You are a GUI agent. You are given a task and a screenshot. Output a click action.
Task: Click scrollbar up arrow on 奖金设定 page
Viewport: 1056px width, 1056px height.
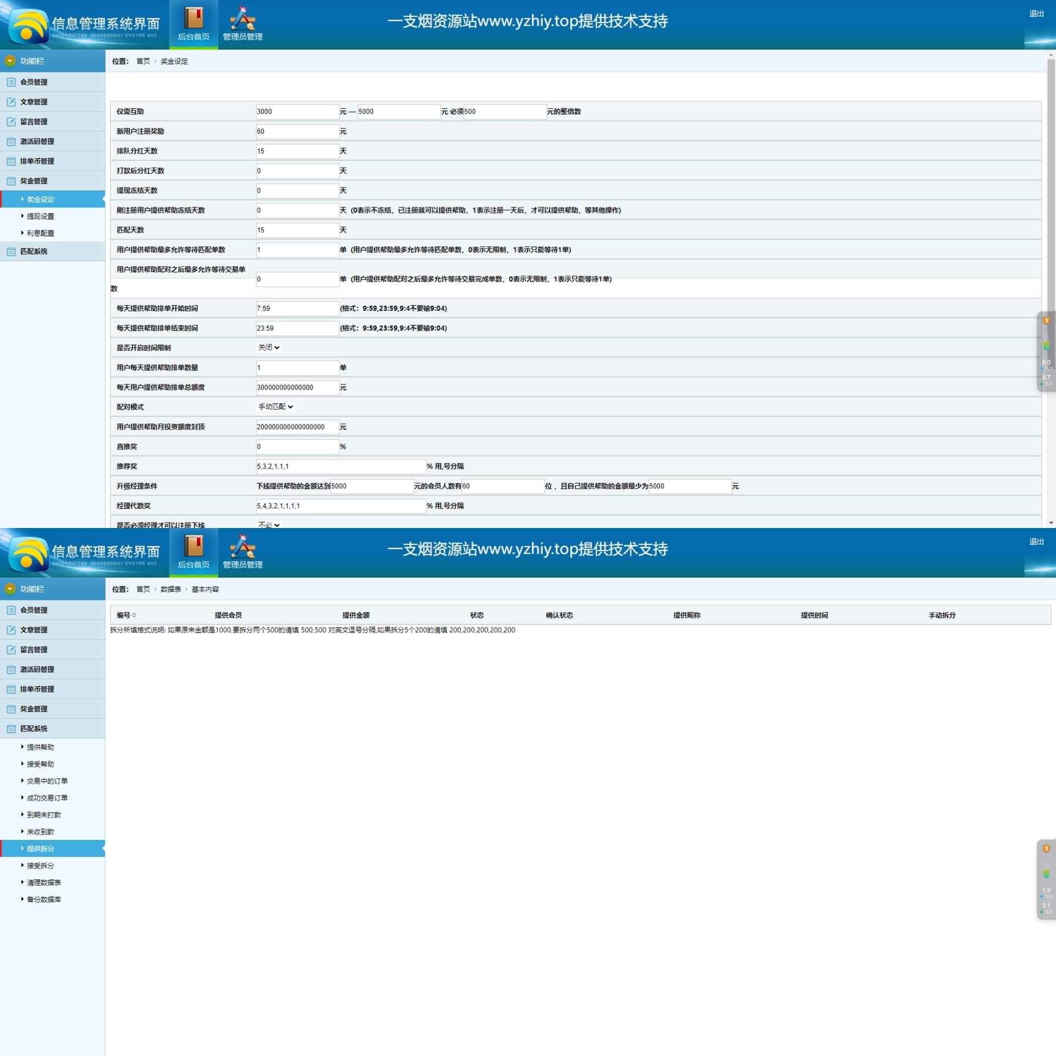click(1050, 54)
